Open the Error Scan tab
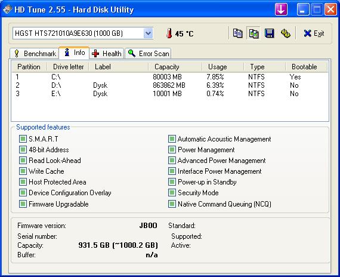This screenshot has width=340, height=277. point(149,53)
